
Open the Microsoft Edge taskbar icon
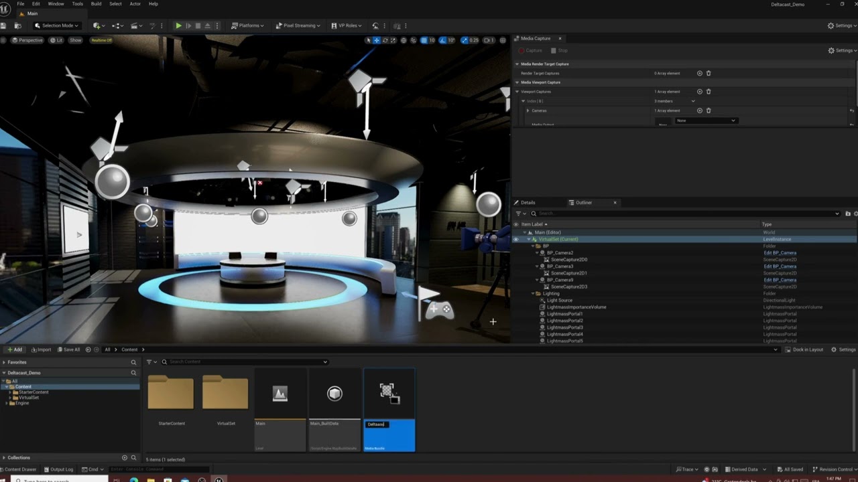(x=133, y=480)
